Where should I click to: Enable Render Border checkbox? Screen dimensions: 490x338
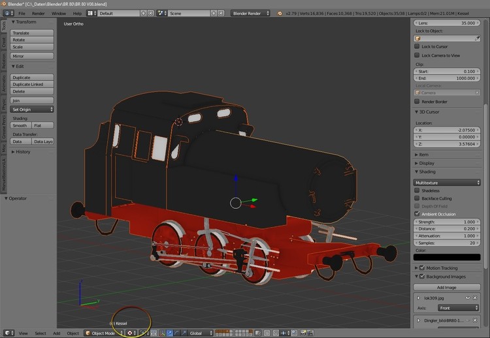coord(417,101)
